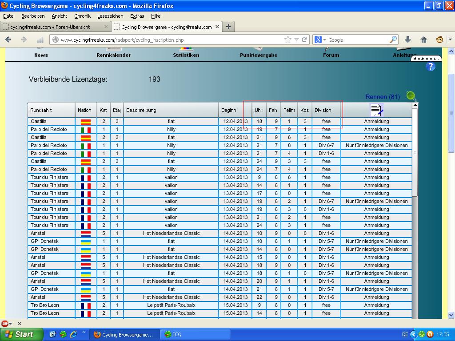Sort table by Beschreibung column header

point(171,110)
